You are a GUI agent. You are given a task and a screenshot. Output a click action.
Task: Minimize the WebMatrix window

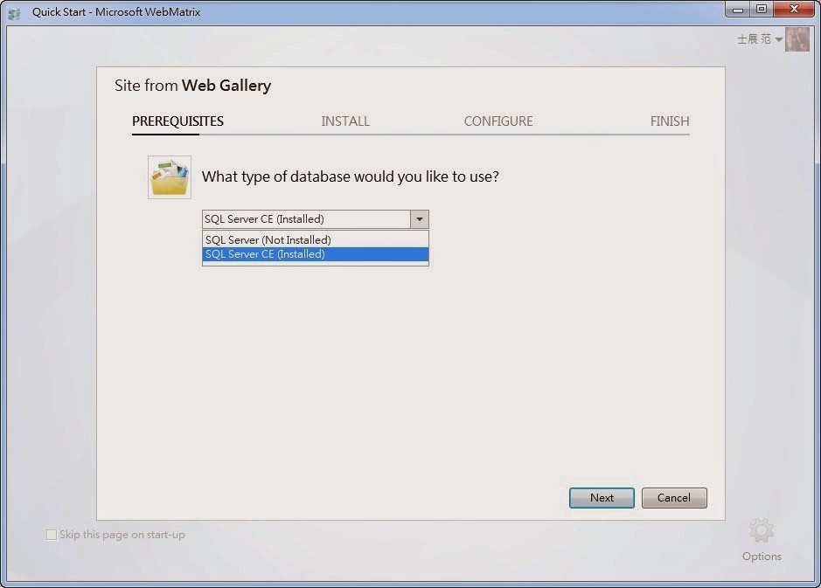pos(738,10)
